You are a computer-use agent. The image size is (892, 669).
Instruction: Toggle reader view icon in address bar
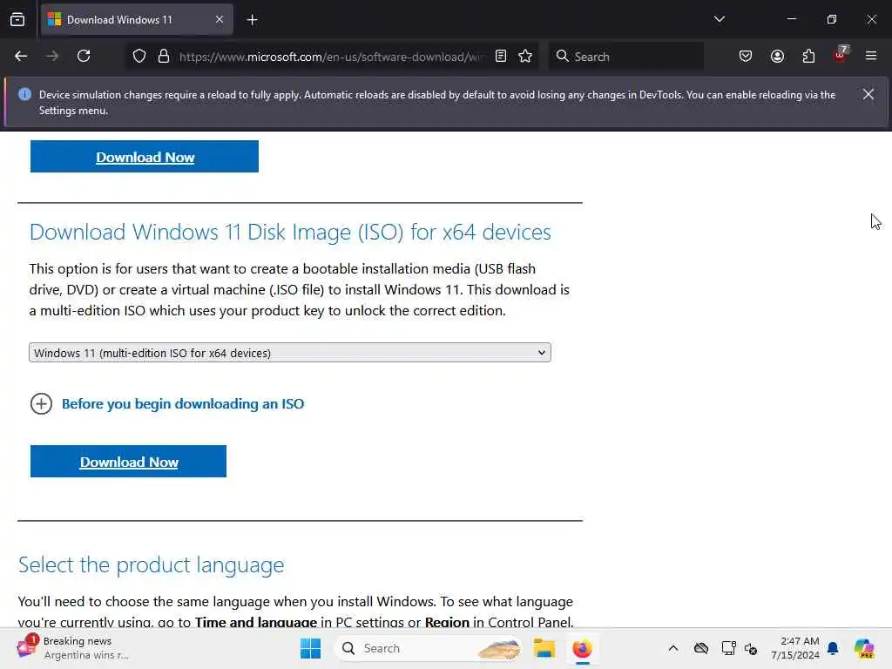(501, 56)
